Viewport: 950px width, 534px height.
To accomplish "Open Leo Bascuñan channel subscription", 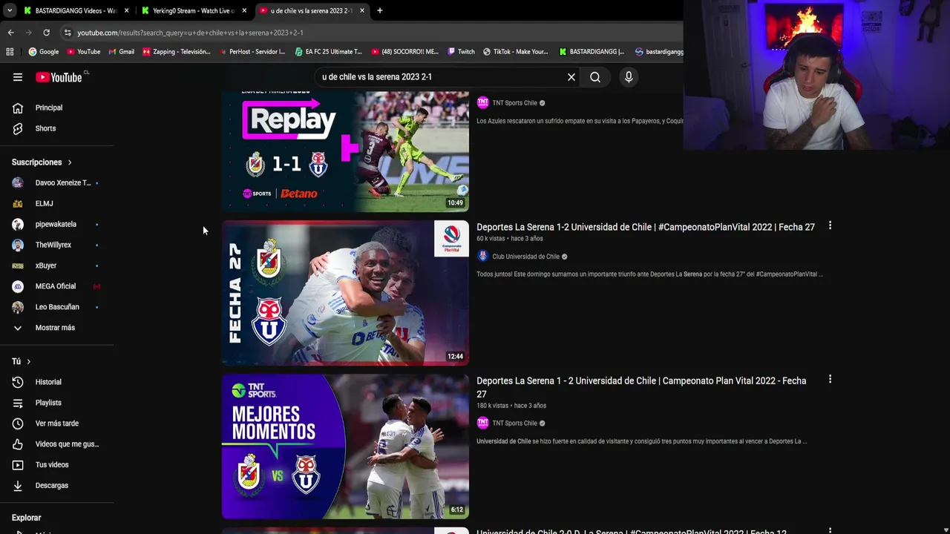I will [57, 307].
